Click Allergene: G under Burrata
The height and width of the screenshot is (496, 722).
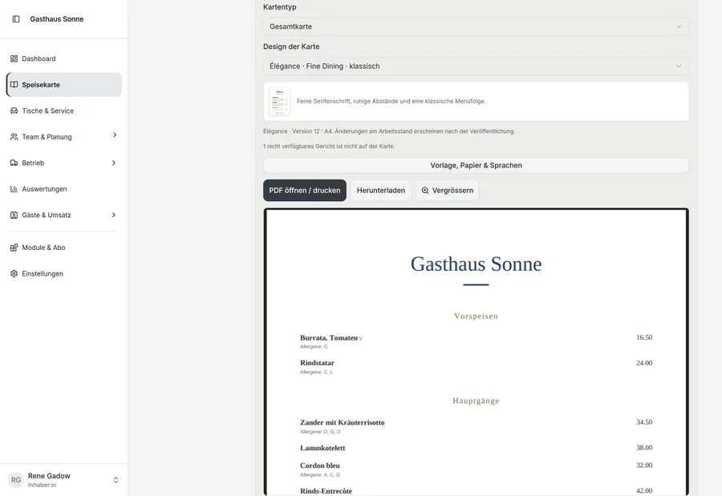[314, 346]
